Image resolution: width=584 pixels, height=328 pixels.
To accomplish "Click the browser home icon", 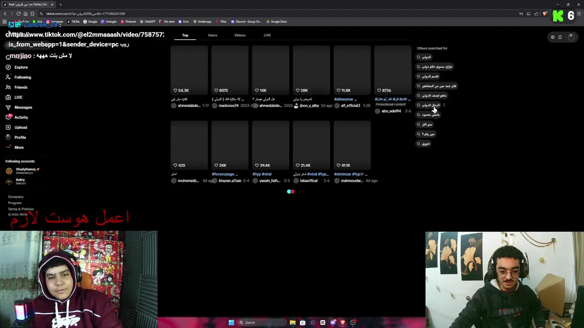I will [25, 14].
